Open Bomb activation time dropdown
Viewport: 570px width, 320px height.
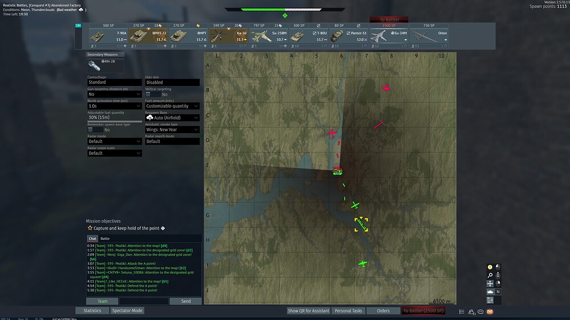114,106
